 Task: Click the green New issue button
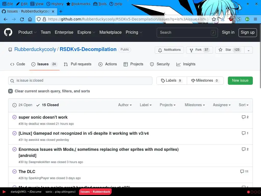[x=240, y=80]
